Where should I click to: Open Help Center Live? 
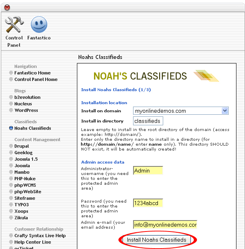tap(33, 242)
